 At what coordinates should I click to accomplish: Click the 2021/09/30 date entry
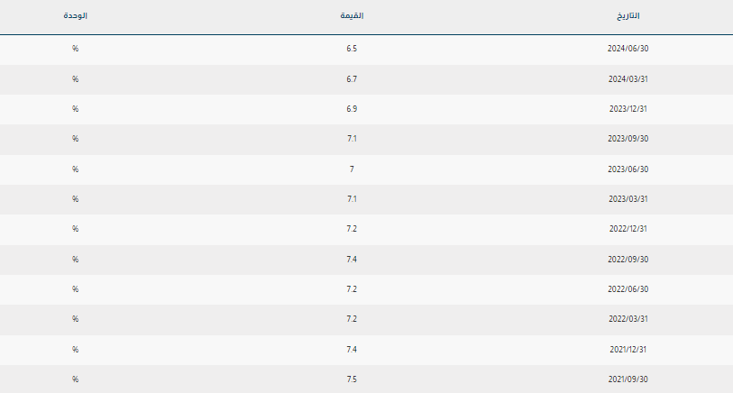pos(628,379)
